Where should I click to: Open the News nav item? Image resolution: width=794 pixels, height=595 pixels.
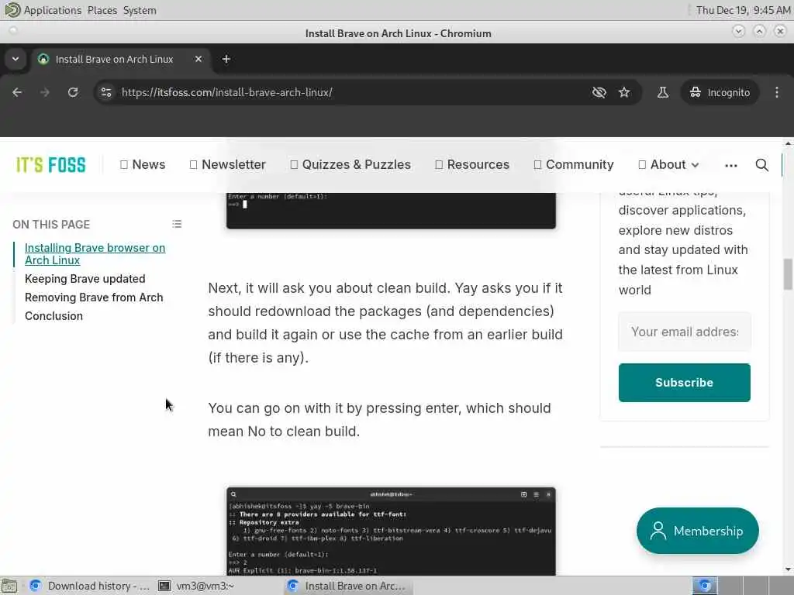(143, 164)
